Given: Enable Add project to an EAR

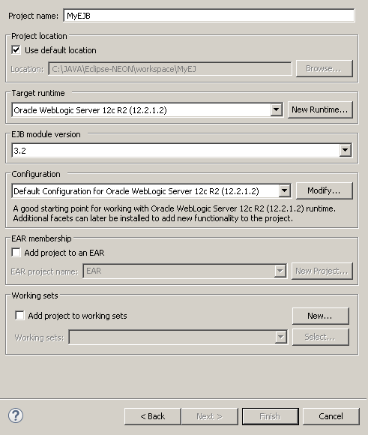Looking at the screenshot, I should 16,253.
